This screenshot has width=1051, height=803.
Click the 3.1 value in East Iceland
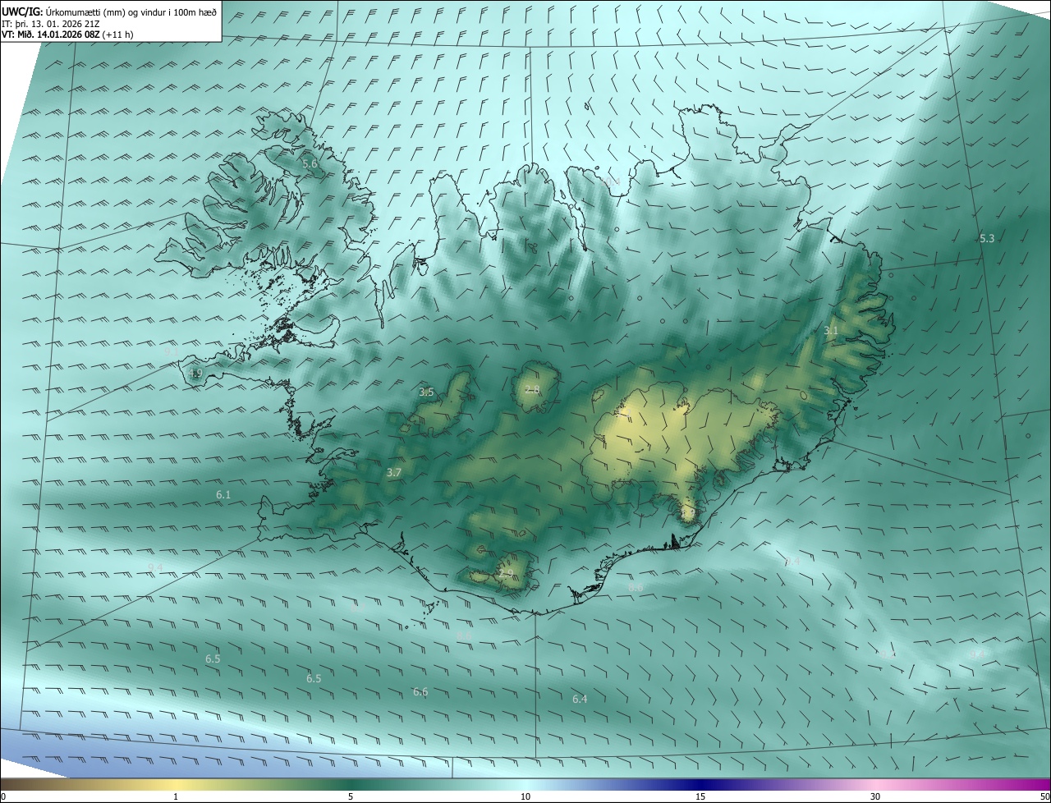point(831,331)
